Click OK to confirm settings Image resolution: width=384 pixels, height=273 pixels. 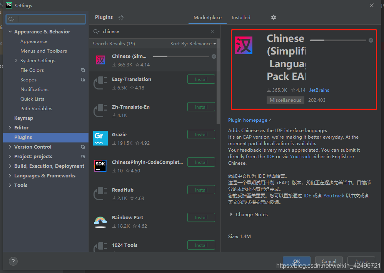pos(297,261)
